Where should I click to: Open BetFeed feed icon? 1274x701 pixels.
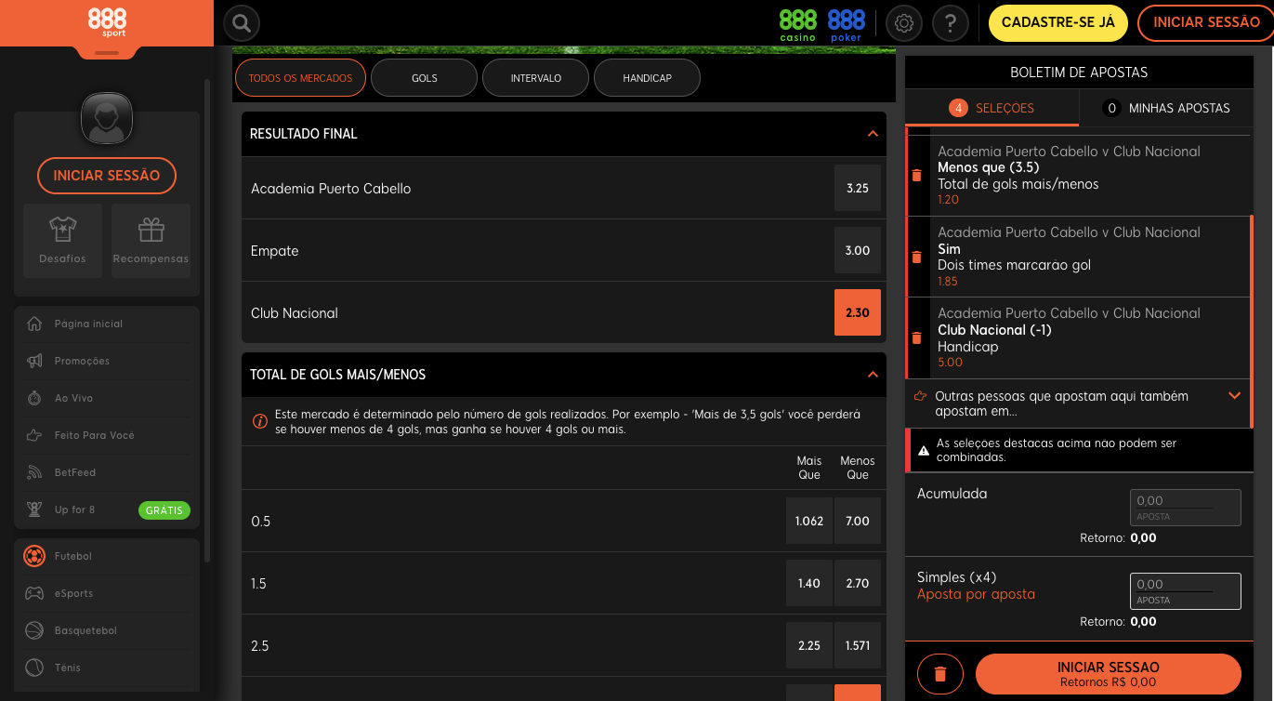34,472
